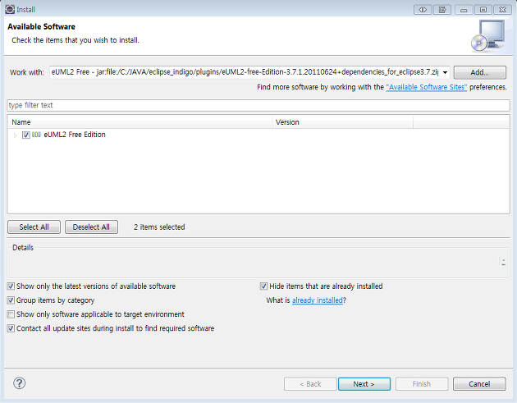
Task: Uncheck the eUML2 Free Edition checkbox
Action: click(x=26, y=135)
